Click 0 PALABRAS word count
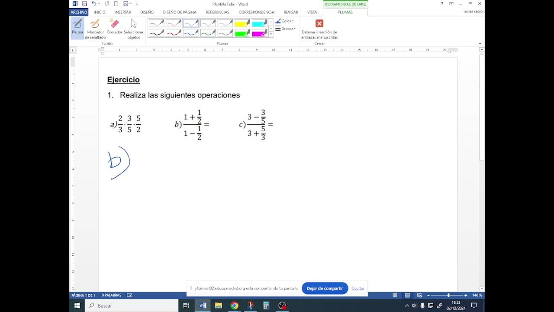554x312 pixels. [x=111, y=295]
